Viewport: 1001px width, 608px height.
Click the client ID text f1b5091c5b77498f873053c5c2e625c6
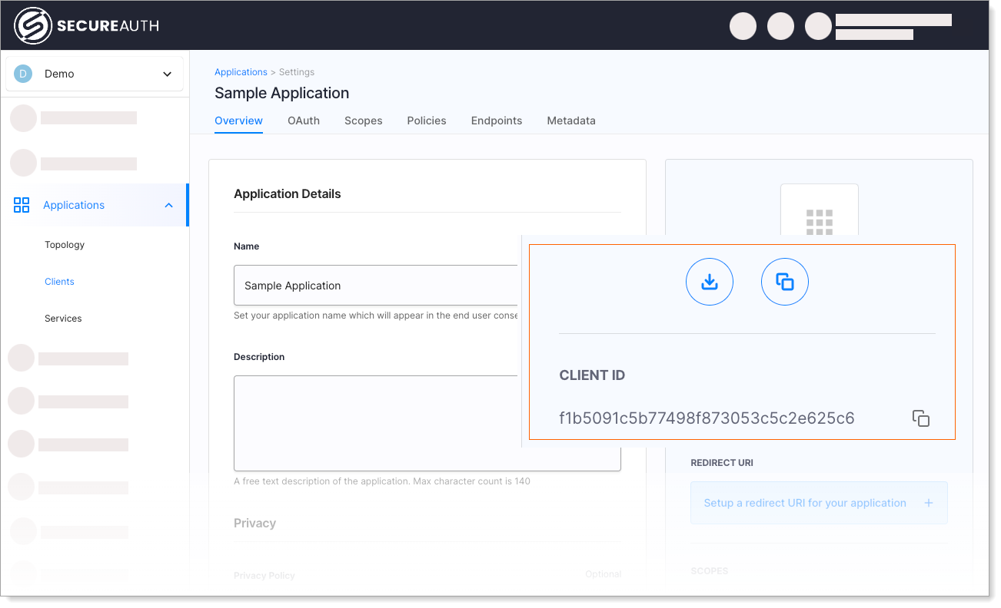707,418
